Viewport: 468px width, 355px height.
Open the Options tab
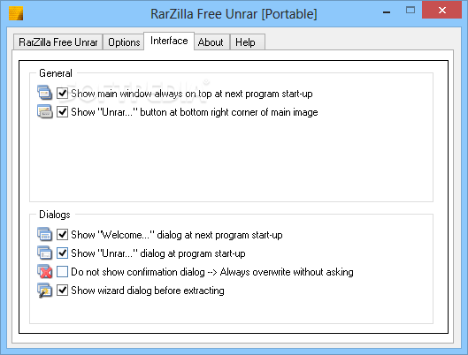124,42
